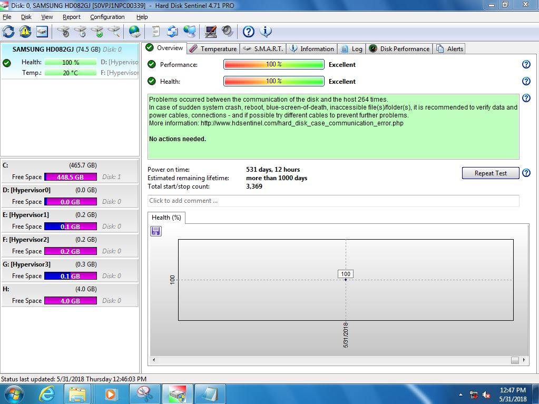Select the Health (%) graph tab
The width and height of the screenshot is (539, 404).
[x=166, y=218]
